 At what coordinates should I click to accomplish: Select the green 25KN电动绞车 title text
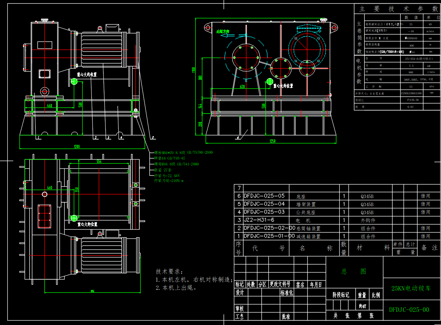(411, 289)
